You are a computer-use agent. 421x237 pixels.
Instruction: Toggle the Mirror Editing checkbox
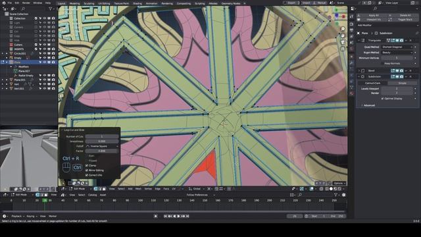click(x=87, y=171)
